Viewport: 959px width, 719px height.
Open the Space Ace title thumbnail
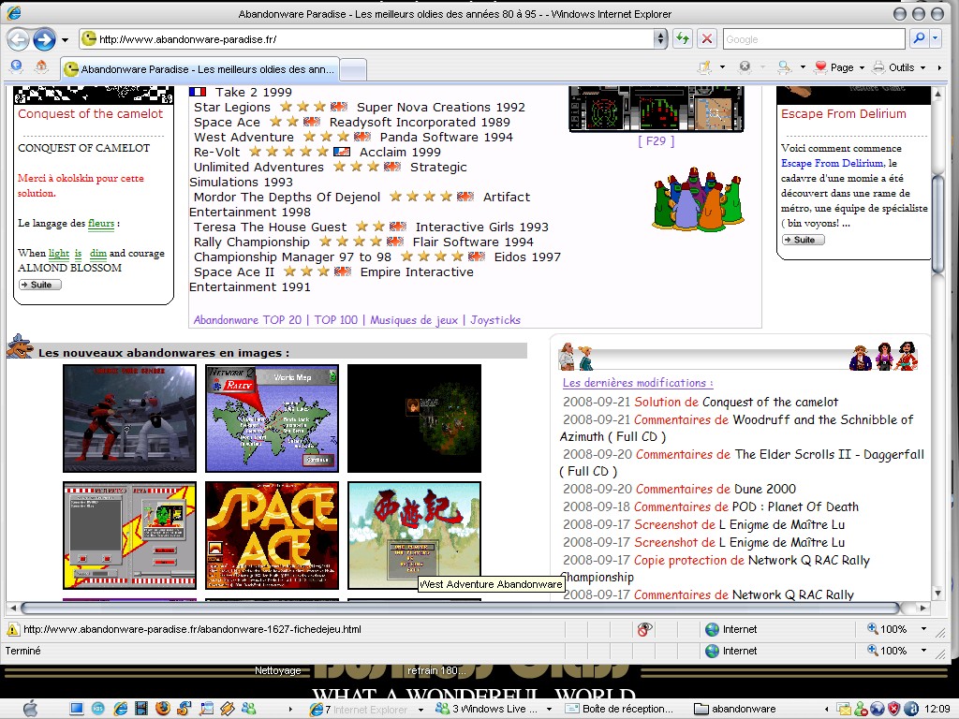click(x=273, y=536)
